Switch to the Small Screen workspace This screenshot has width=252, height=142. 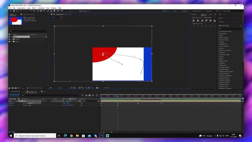tap(197, 11)
